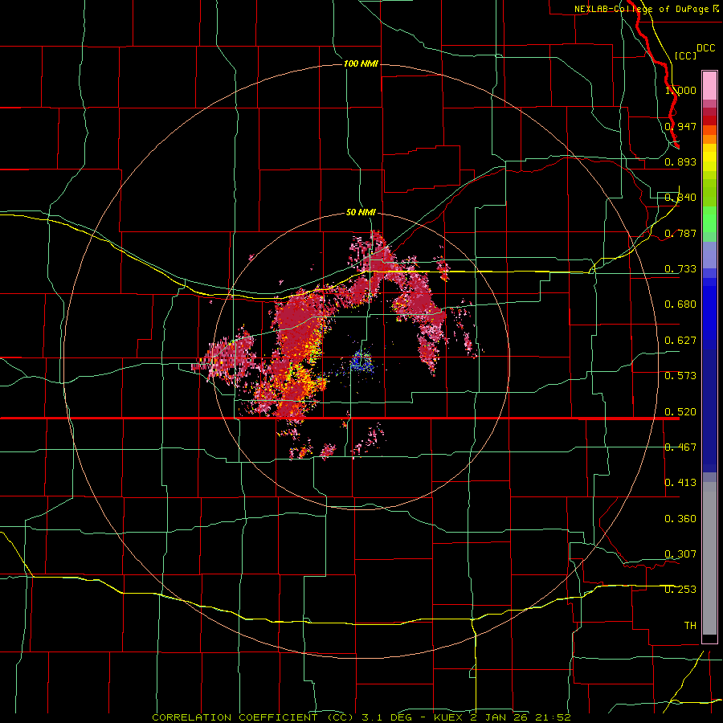
Task: Click the gray lower segment of the color bar
Action: point(709,558)
